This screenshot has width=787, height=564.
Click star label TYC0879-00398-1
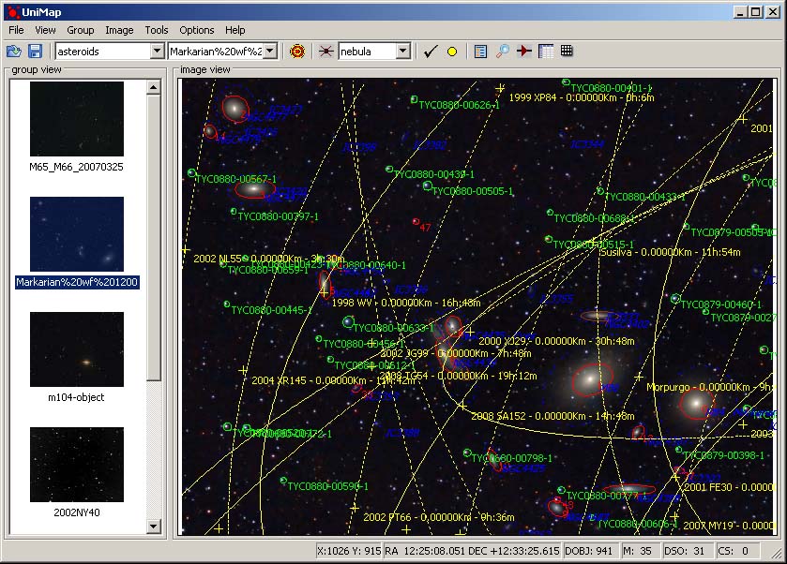pyautogui.click(x=724, y=455)
